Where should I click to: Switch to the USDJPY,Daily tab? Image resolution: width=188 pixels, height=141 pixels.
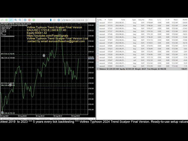[x=57, y=118]
